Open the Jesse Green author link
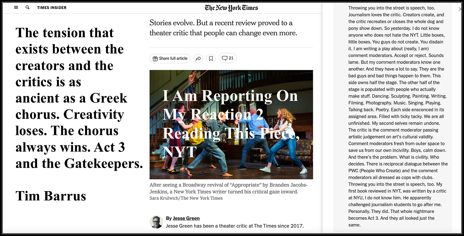The height and width of the screenshot is (236, 464). click(x=186, y=218)
